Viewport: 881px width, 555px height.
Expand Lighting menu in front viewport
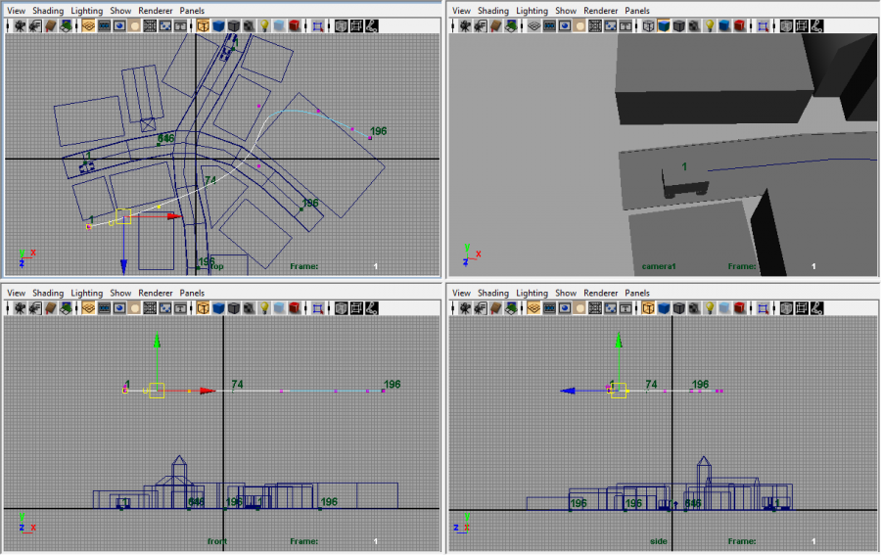pyautogui.click(x=86, y=293)
